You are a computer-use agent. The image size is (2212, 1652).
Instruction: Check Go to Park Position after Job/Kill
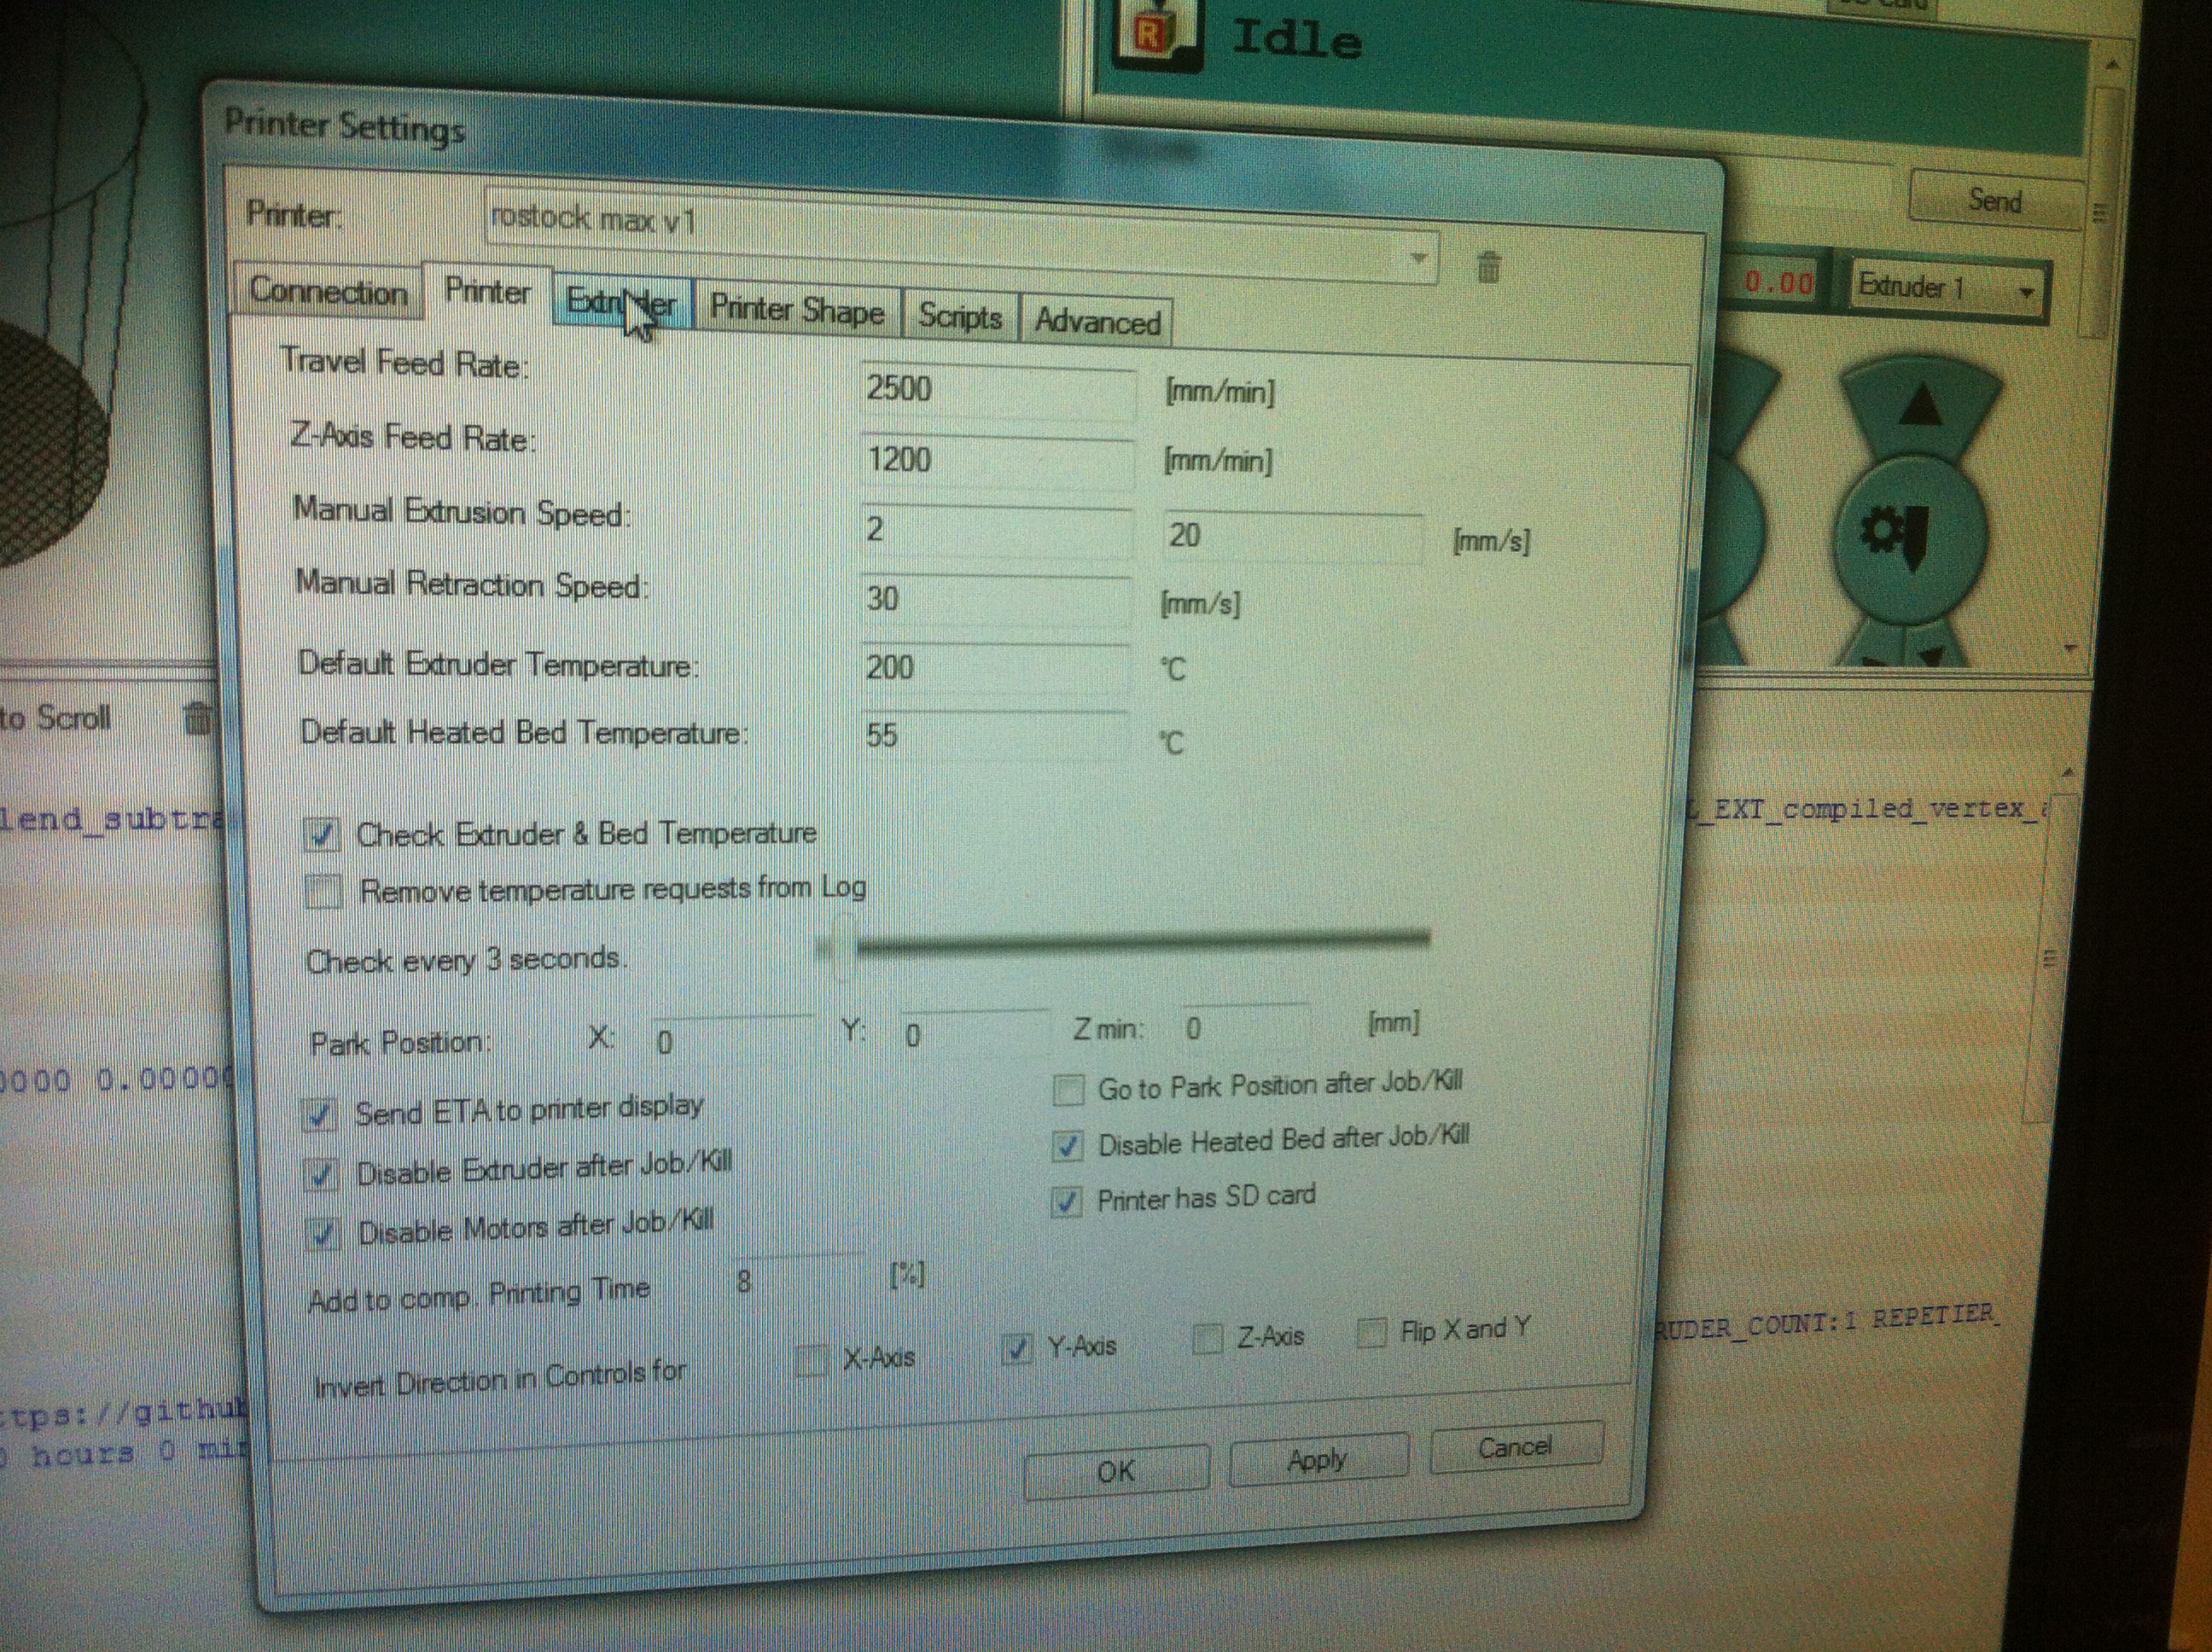[x=1068, y=1089]
